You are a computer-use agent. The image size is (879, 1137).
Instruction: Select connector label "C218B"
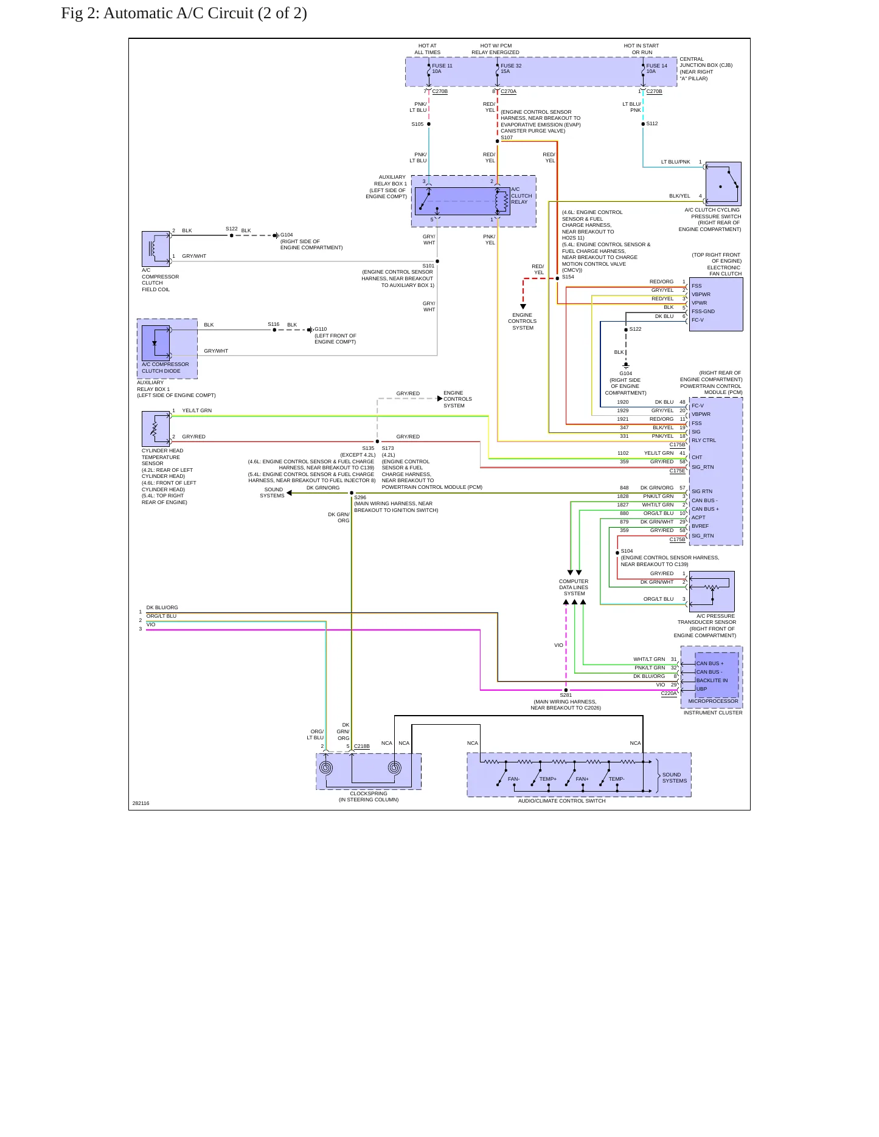(x=362, y=746)
